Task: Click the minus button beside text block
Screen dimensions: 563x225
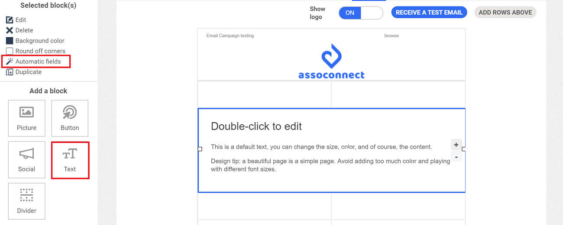Action: 456,156
